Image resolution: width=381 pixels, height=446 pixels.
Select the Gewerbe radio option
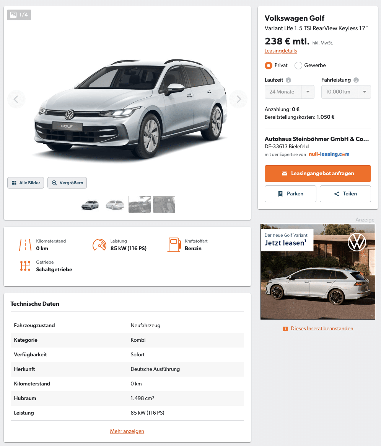[298, 66]
